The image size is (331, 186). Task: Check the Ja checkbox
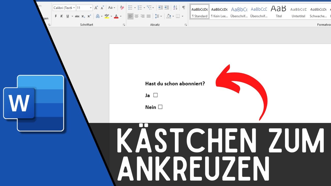click(x=155, y=95)
